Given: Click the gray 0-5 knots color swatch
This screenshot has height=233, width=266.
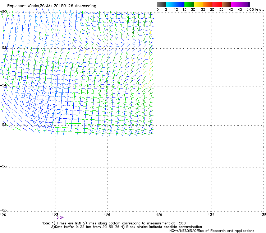Looking at the screenshot, I should click(161, 4).
